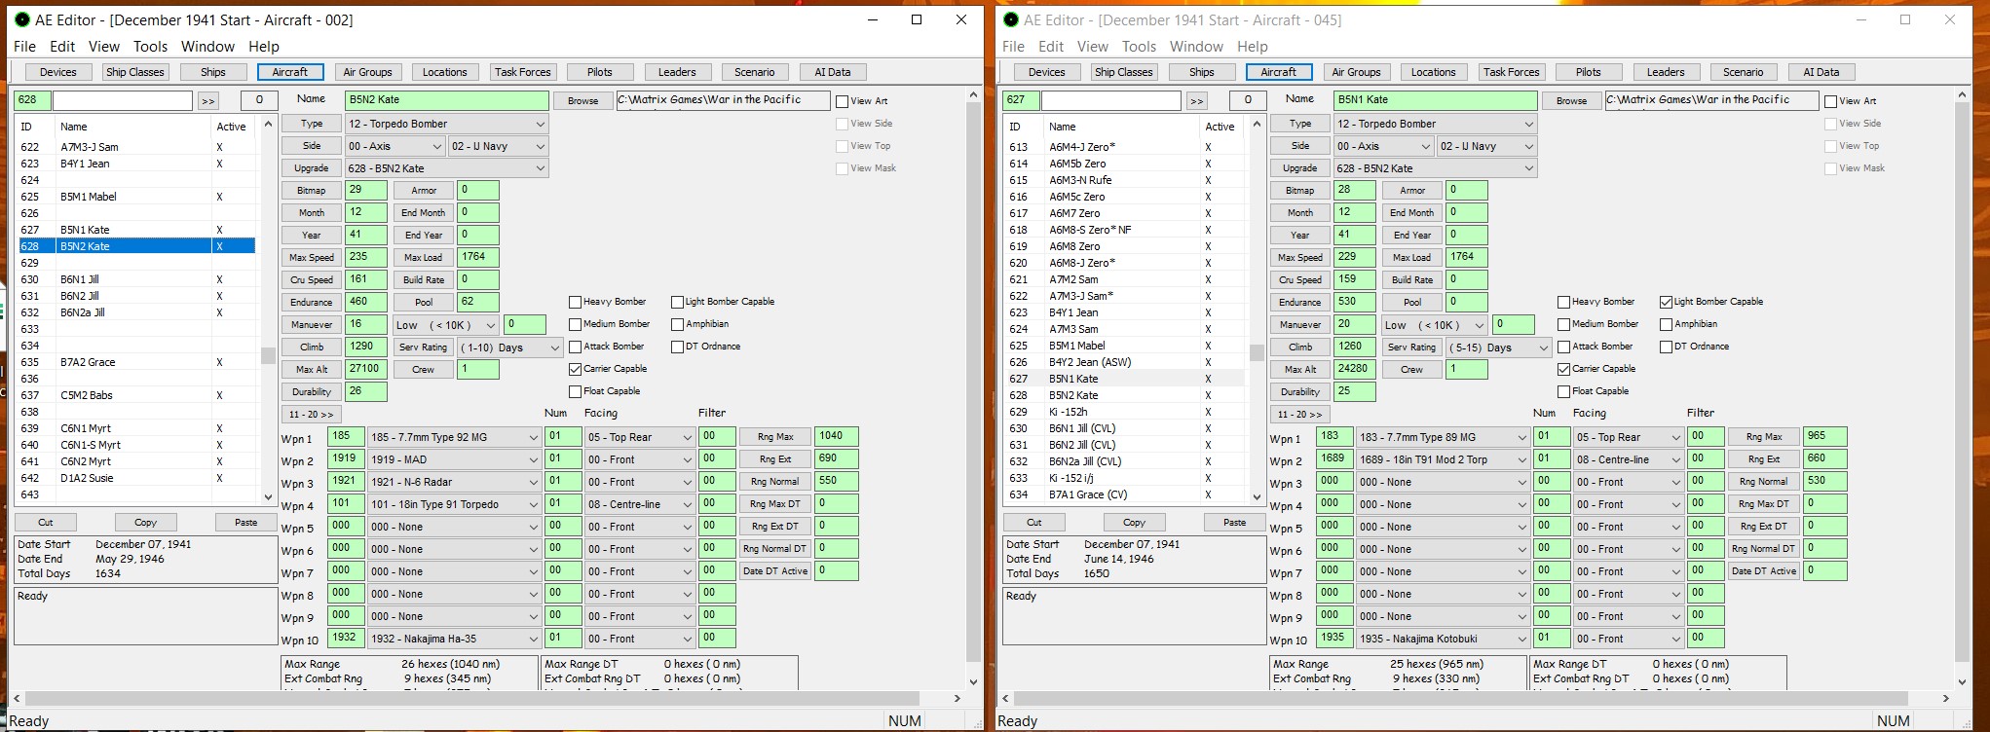Viewport: 1990px width, 732px height.
Task: Switch to Air Groups tab in left window
Action: pos(368,72)
